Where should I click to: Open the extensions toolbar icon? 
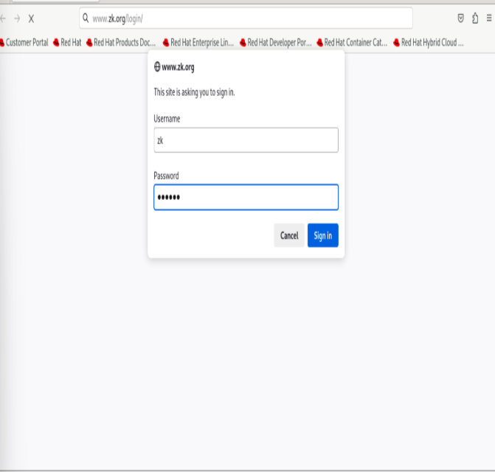475,18
